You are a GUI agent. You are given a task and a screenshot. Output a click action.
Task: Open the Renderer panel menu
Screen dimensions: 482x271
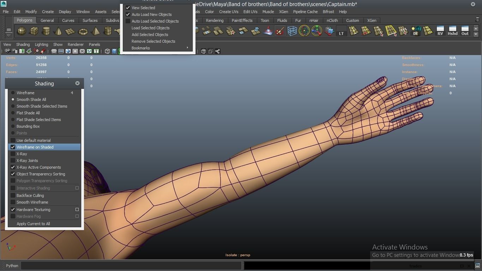76,44
